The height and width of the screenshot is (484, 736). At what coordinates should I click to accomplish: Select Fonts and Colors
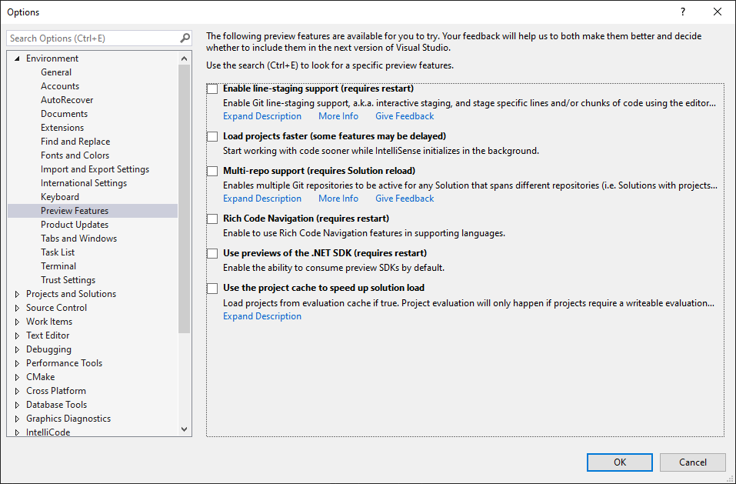[75, 155]
